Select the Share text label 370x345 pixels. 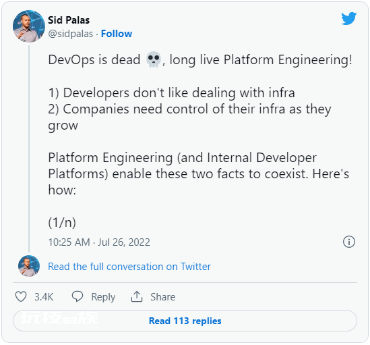tap(163, 297)
